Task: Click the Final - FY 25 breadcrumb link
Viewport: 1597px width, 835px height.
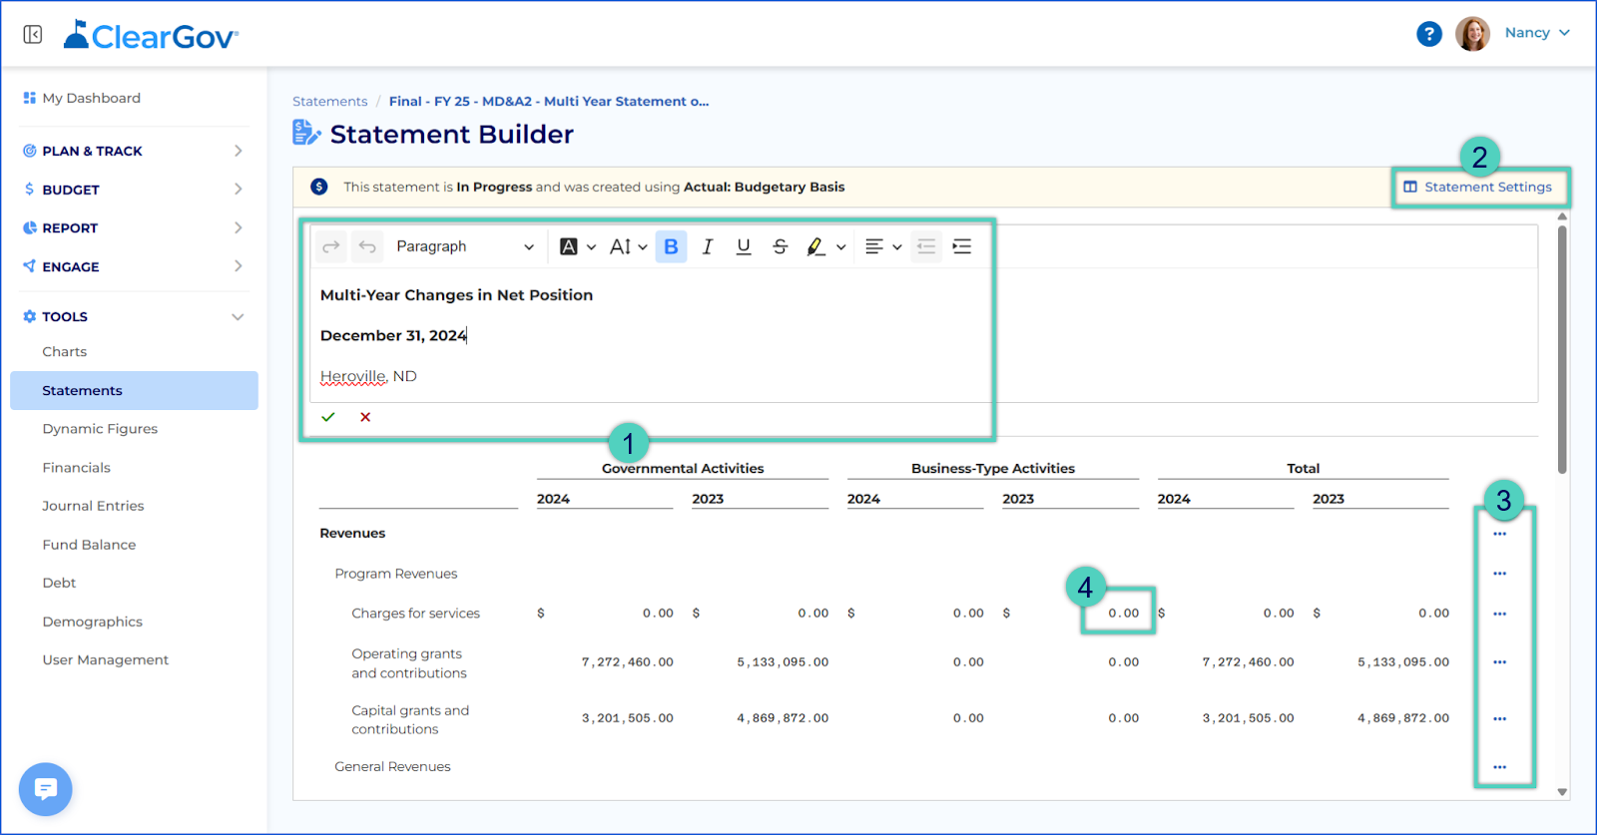Action: coord(549,102)
